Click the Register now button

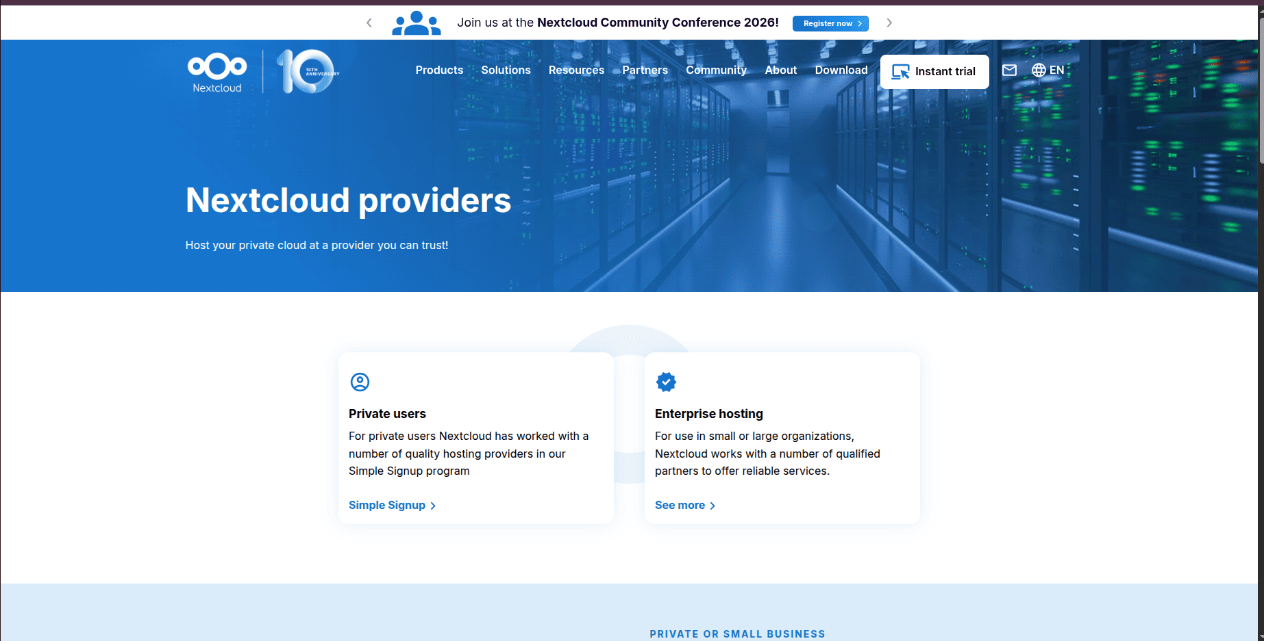(x=830, y=23)
